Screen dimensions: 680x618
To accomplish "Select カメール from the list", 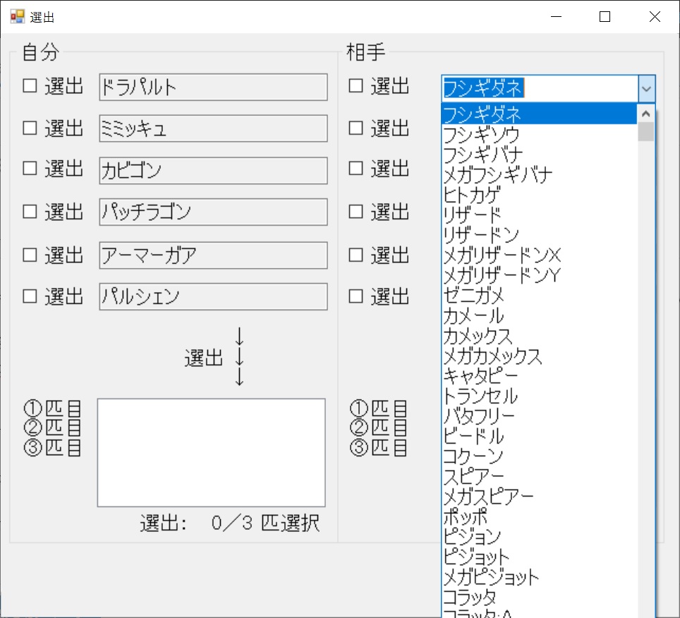I will tap(539, 316).
